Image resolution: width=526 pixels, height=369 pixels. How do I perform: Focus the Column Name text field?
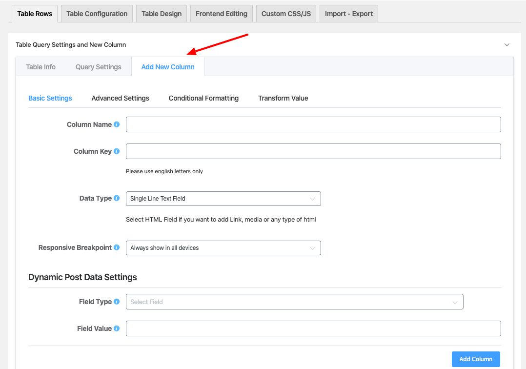pos(313,124)
